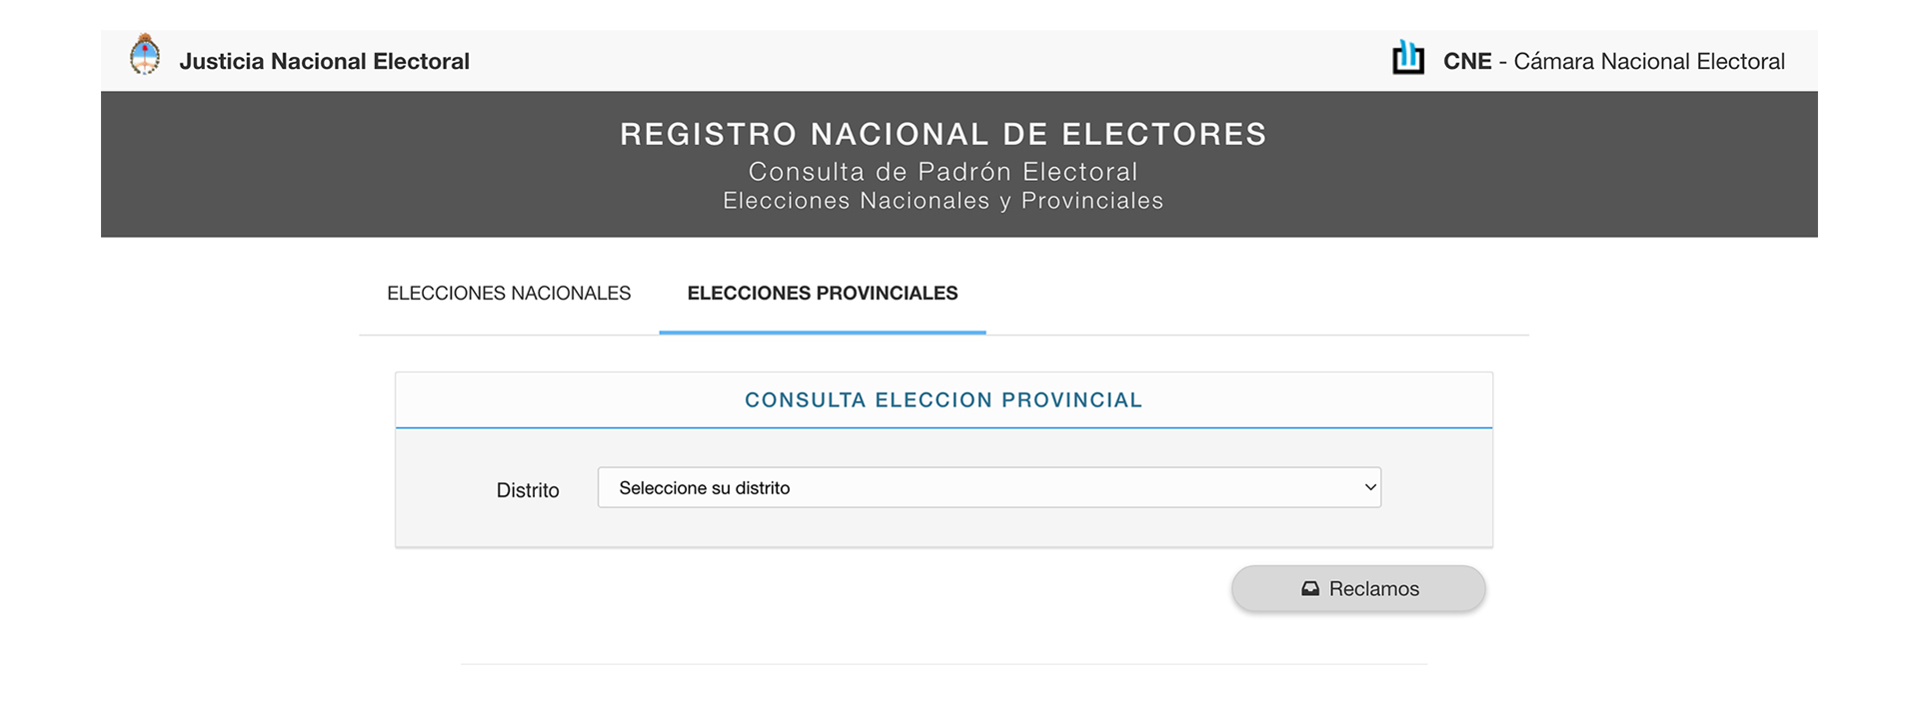1919x727 pixels.
Task: Click the 'Registro Nacional de Electores' title
Action: click(x=943, y=134)
